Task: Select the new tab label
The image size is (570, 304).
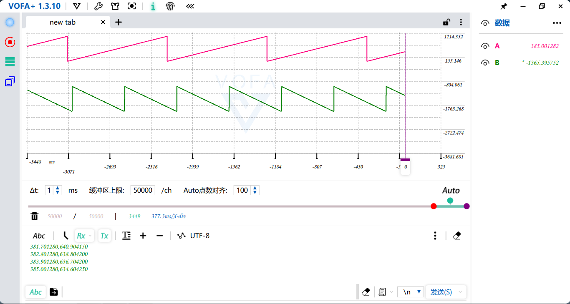Action: tap(63, 22)
